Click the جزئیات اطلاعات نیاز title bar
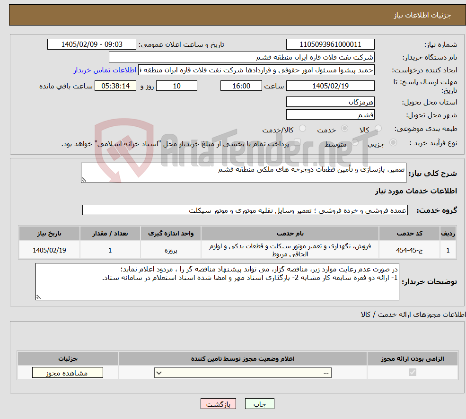This screenshot has height=419, width=466. pyautogui.click(x=237, y=15)
